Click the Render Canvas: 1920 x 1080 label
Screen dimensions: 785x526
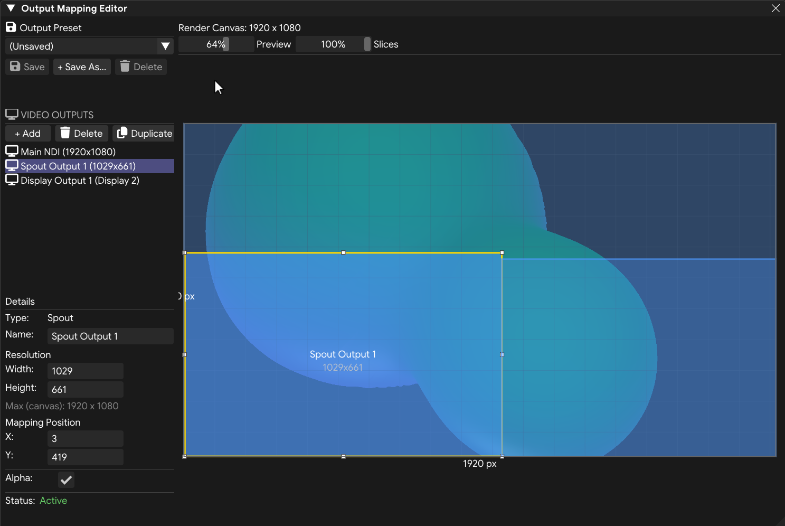tap(240, 27)
